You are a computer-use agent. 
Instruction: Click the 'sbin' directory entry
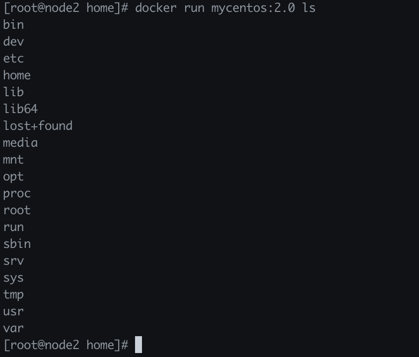17,244
